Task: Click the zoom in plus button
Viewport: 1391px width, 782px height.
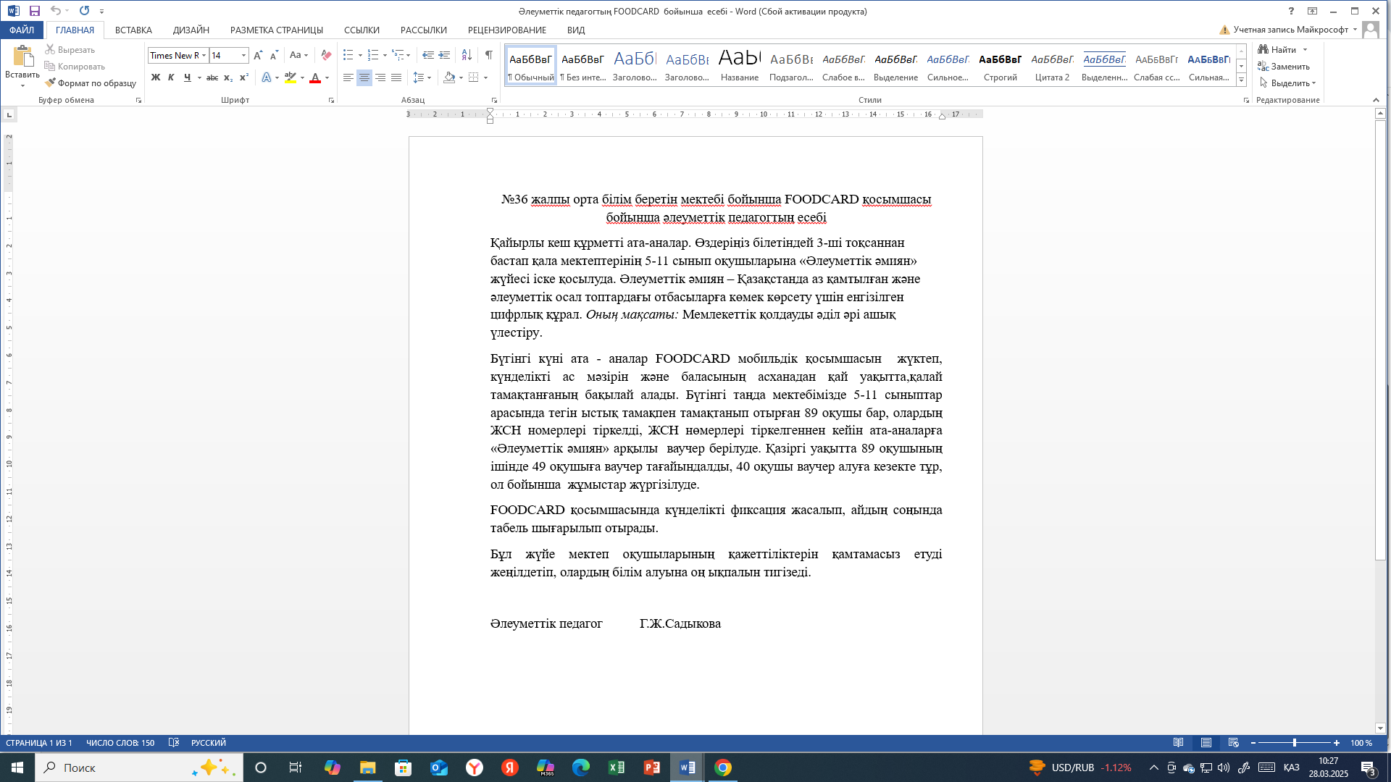Action: coord(1337,743)
